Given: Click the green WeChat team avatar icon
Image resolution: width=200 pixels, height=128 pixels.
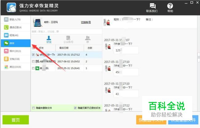Looking at the screenshot, I should (37, 68).
